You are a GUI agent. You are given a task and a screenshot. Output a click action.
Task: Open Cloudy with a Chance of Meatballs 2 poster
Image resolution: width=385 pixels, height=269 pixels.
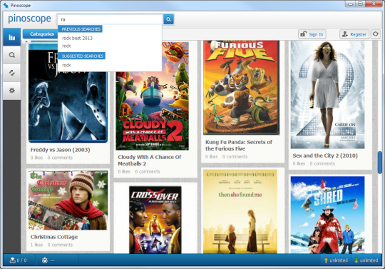coord(153,96)
